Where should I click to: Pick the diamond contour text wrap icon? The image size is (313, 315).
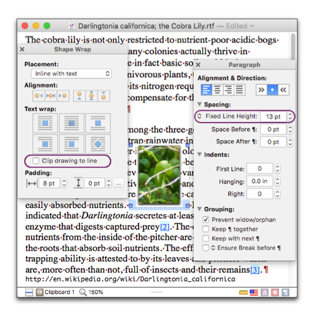coord(98,144)
